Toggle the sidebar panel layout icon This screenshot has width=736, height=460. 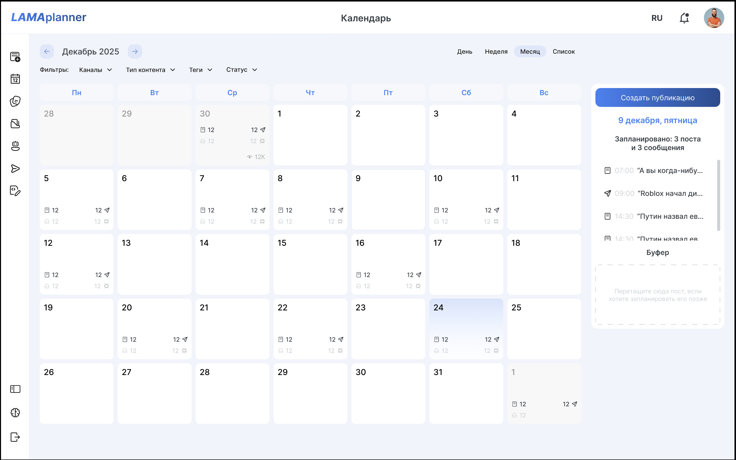tap(15, 389)
